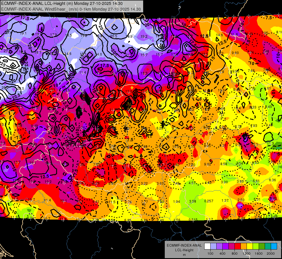The height and width of the screenshot is (259, 282).
Task: Select the magenta legend swatch
Action: 232,246
